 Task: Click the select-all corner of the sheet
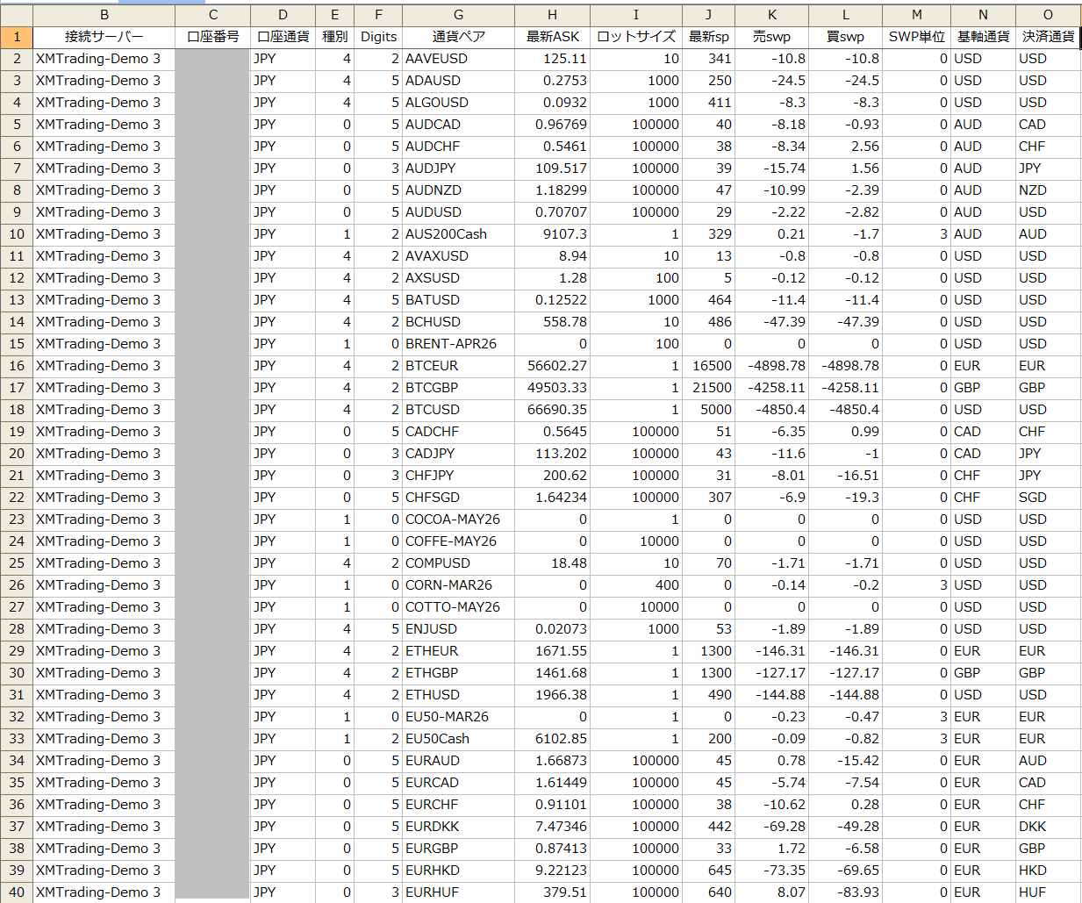pos(17,15)
